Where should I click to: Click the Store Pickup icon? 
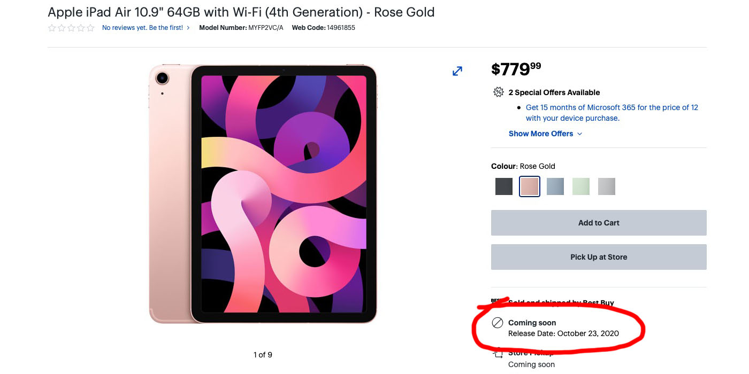[498, 353]
